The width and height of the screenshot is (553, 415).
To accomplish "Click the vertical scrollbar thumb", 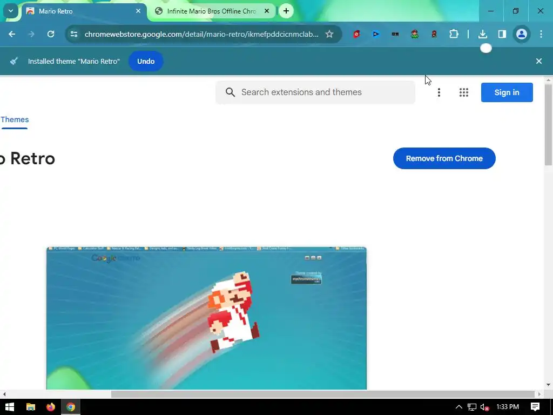I will [x=548, y=125].
